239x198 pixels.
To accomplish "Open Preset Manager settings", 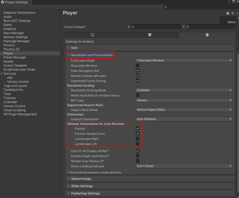I will tap(15, 57).
